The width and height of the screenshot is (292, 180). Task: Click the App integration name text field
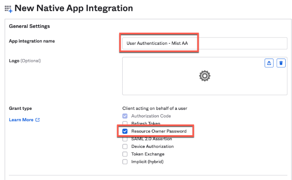[x=204, y=44]
